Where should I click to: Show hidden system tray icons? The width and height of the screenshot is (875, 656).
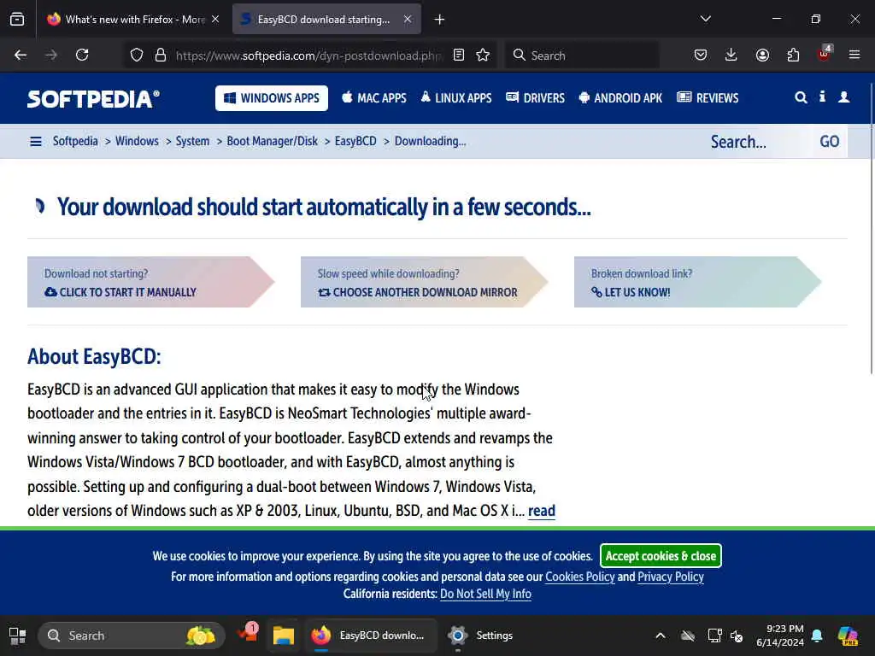(661, 635)
